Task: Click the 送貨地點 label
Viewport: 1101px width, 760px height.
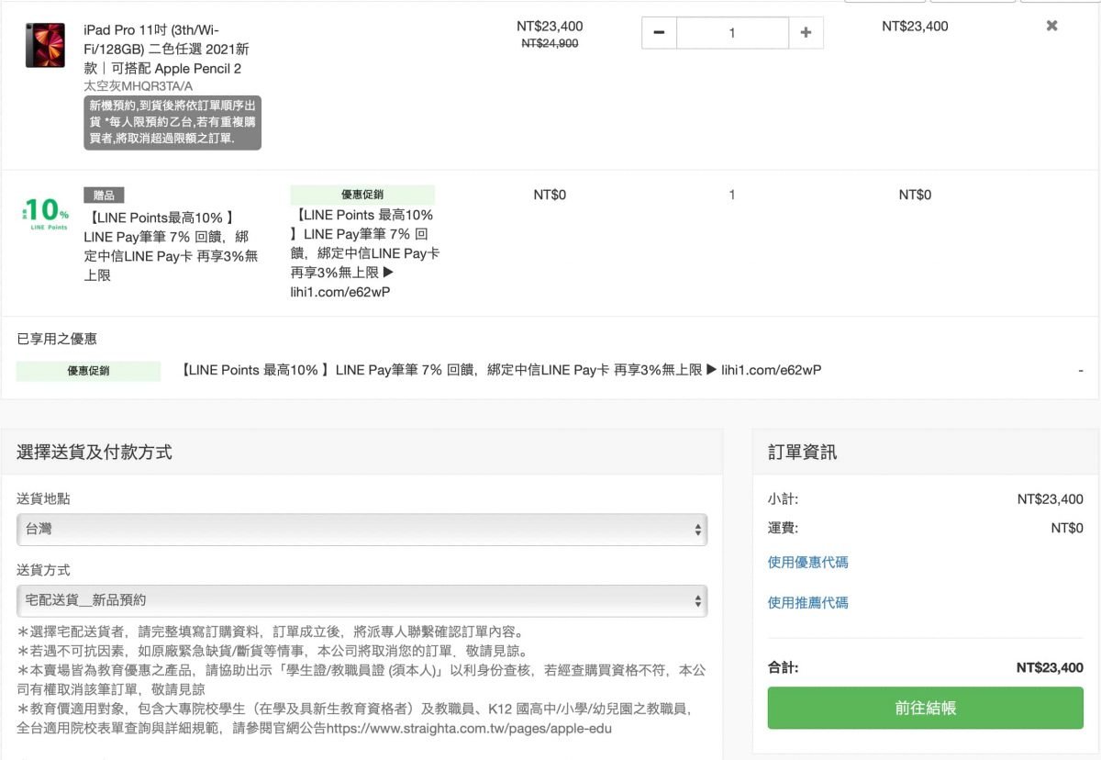Action: [x=43, y=498]
